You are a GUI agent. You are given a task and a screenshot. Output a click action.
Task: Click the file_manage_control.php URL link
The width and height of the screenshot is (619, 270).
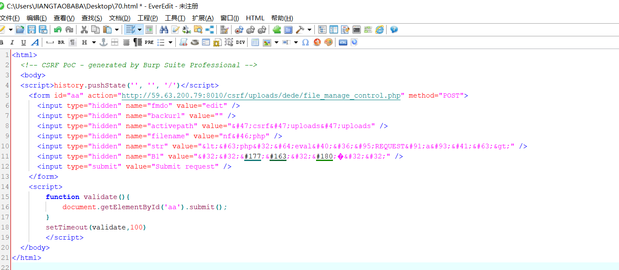[x=261, y=95]
